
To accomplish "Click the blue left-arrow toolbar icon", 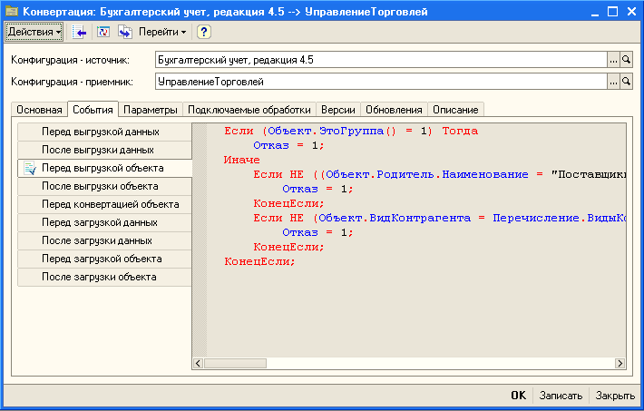I will point(80,32).
